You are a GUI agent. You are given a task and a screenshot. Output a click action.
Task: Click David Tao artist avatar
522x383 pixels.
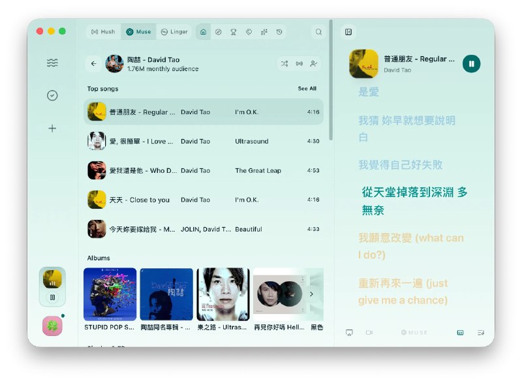tap(115, 63)
